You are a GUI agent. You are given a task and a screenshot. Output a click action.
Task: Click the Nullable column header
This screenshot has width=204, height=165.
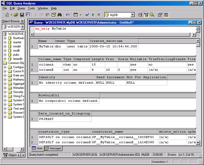coord(139,59)
